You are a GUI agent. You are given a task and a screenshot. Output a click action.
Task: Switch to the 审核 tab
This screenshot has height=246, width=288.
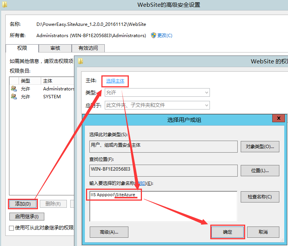55,48
